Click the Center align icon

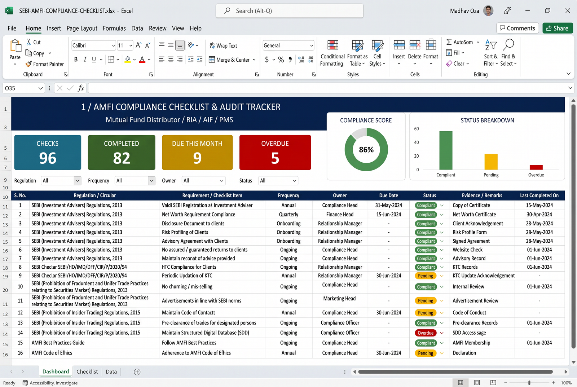(171, 60)
